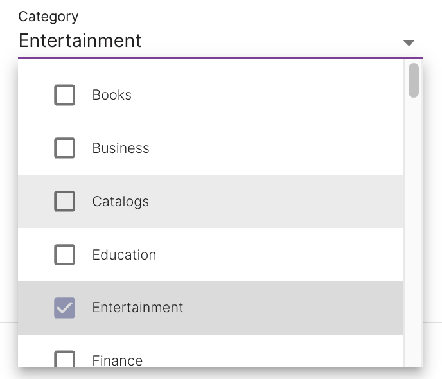Click highlighted Entertainment row's right side

point(293,308)
